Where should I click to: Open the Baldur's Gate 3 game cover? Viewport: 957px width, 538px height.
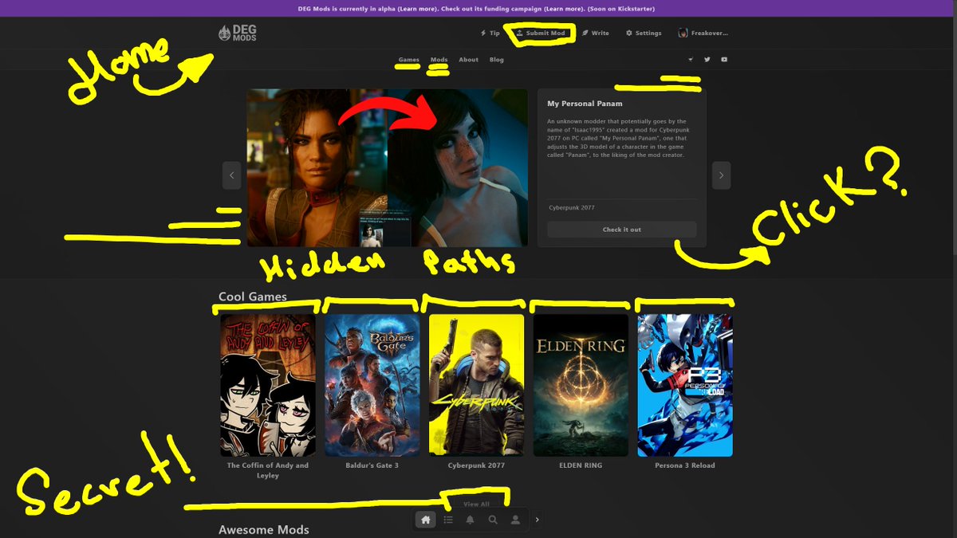pos(372,385)
